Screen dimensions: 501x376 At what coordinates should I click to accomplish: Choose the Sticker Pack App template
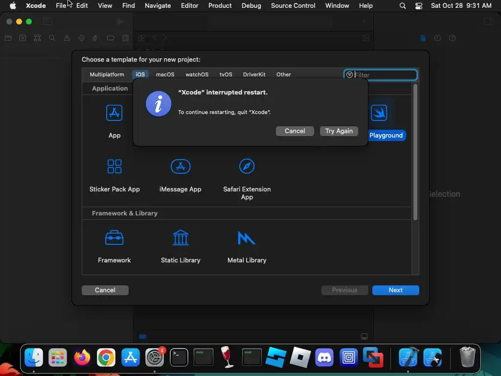click(114, 166)
